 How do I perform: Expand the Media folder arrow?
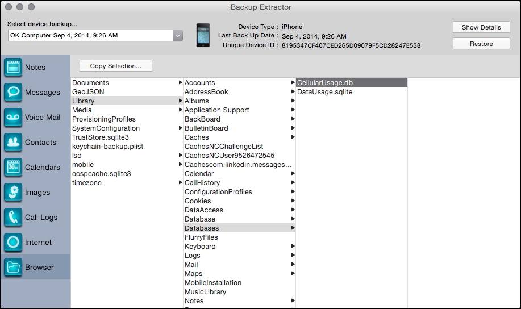(x=181, y=110)
